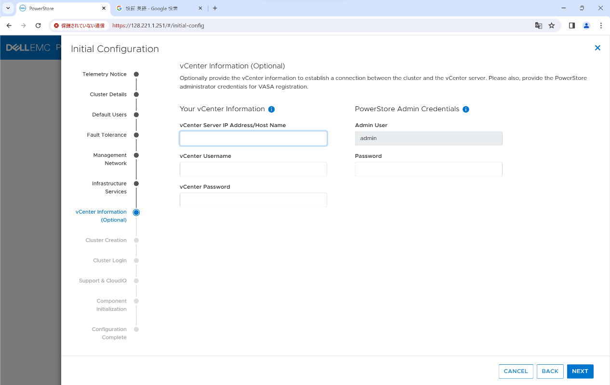Screen dimensions: 610x385
Task: Open the Chrome profile menu
Action: tap(586, 26)
